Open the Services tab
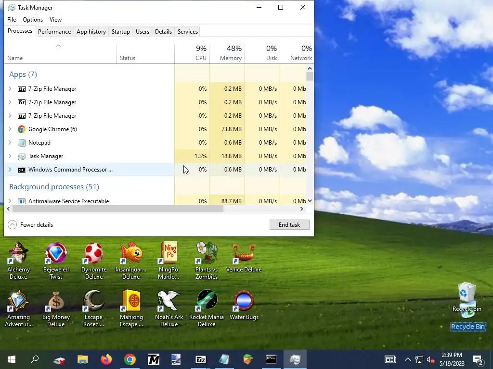Screen dimensions: 493x369 click(x=188, y=32)
